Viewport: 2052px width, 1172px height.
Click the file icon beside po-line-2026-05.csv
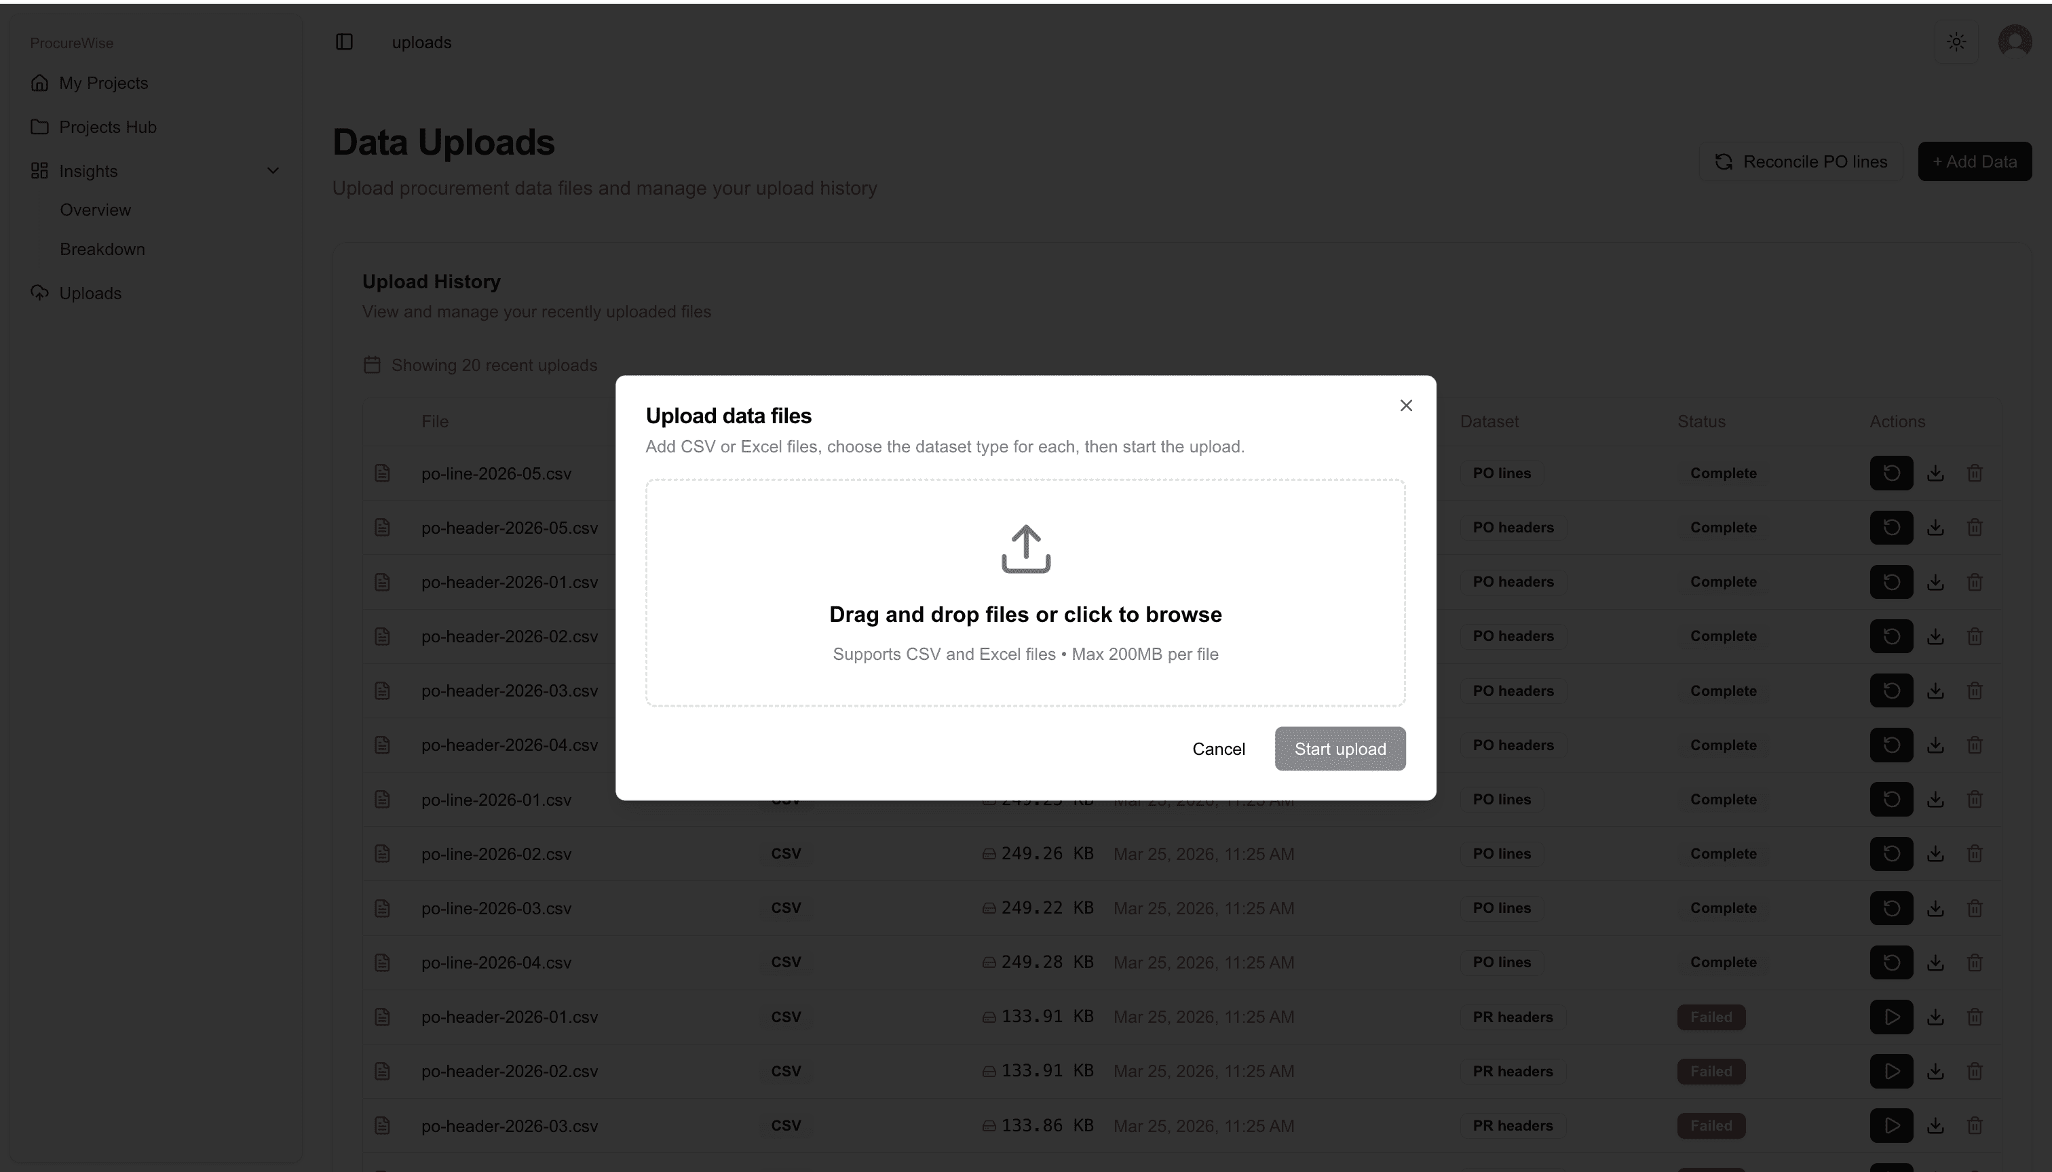pos(383,473)
